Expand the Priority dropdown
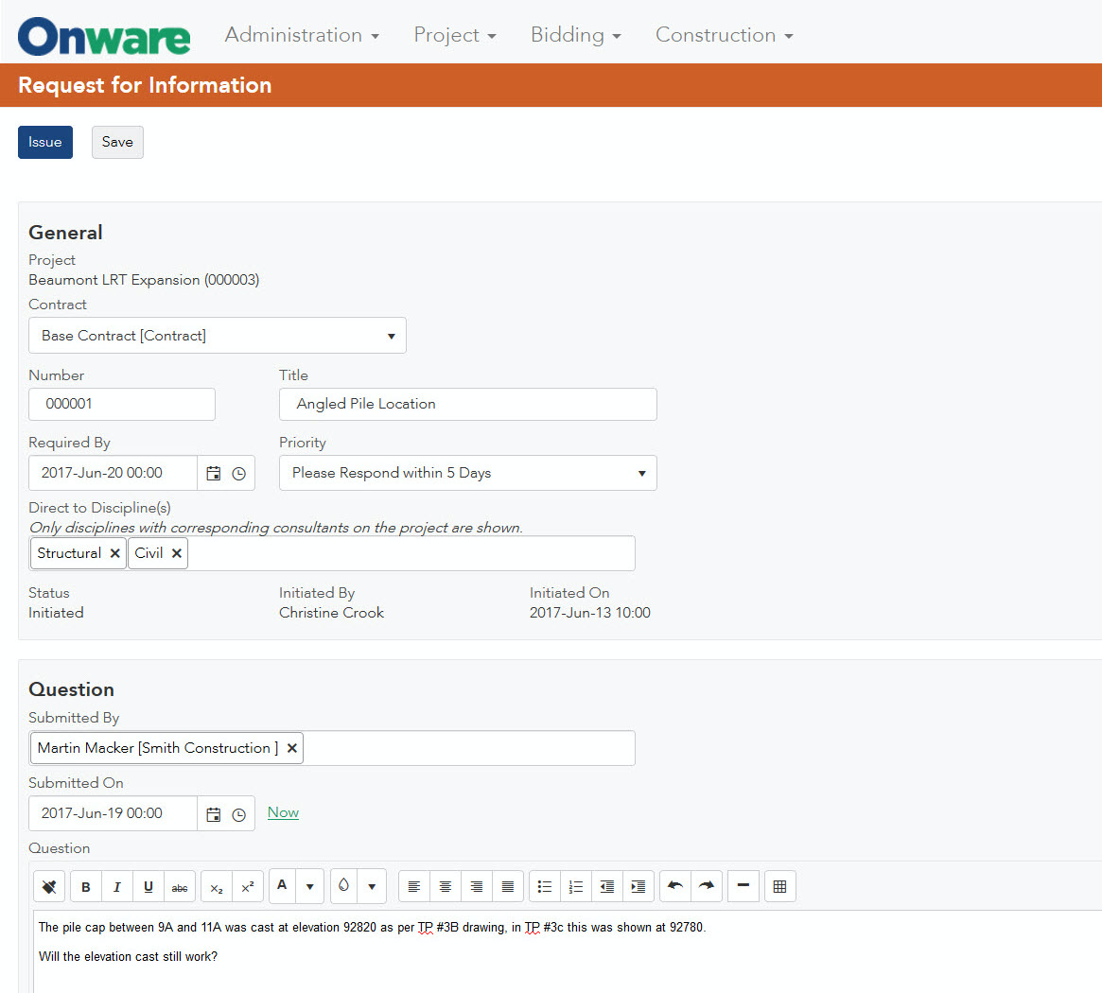This screenshot has height=993, width=1102. 642,473
